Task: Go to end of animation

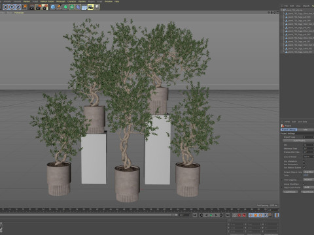Action: 228,215
